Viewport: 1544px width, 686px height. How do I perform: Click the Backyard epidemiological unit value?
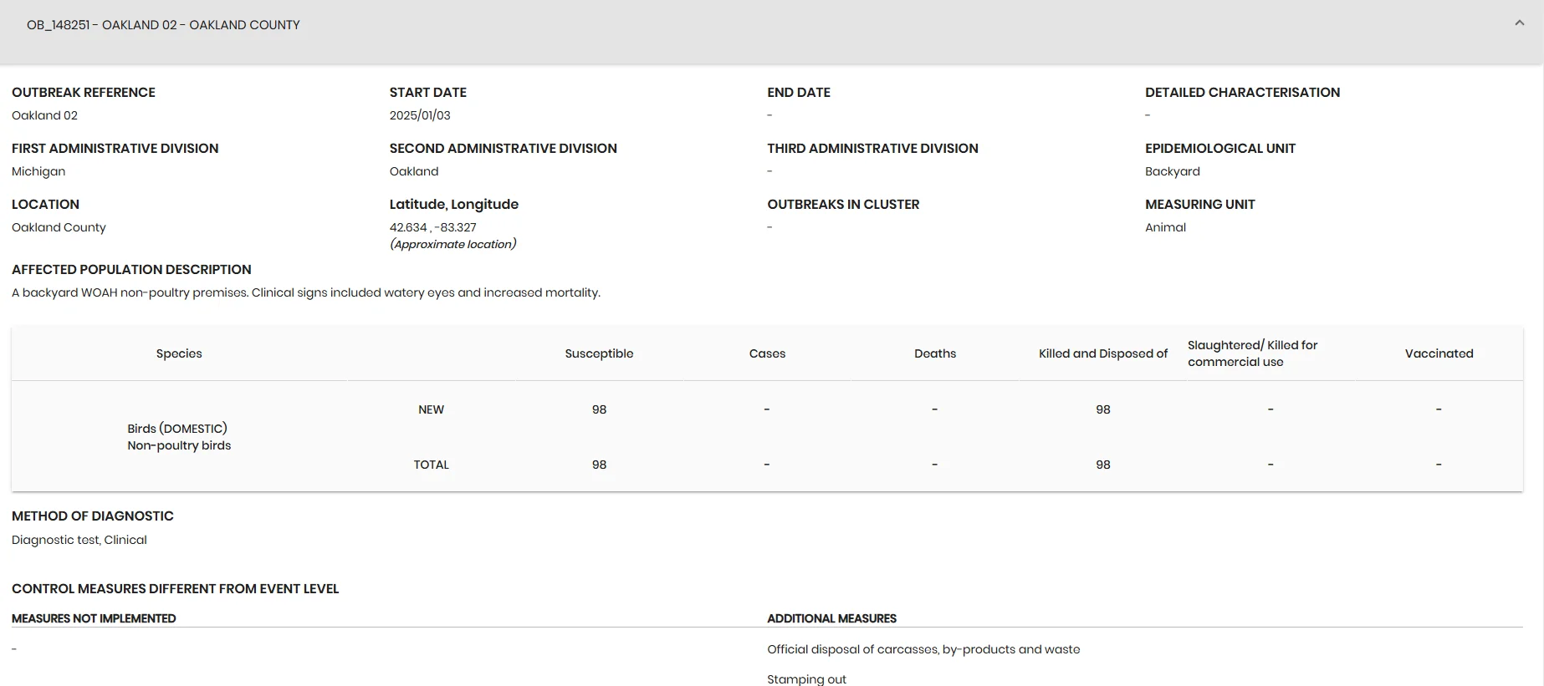point(1172,171)
